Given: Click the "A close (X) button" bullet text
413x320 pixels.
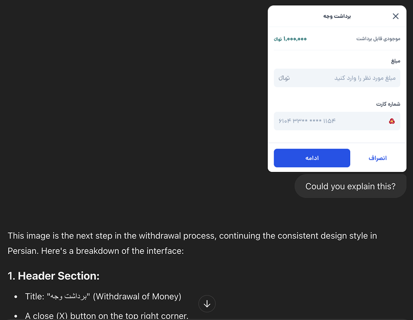Looking at the screenshot, I should coord(106,315).
